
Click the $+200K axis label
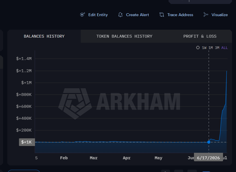tap(24, 130)
